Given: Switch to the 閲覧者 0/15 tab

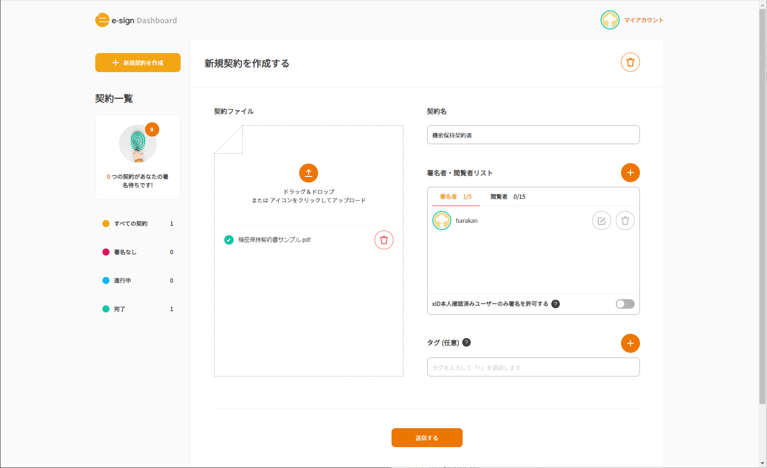Looking at the screenshot, I should click(x=508, y=197).
